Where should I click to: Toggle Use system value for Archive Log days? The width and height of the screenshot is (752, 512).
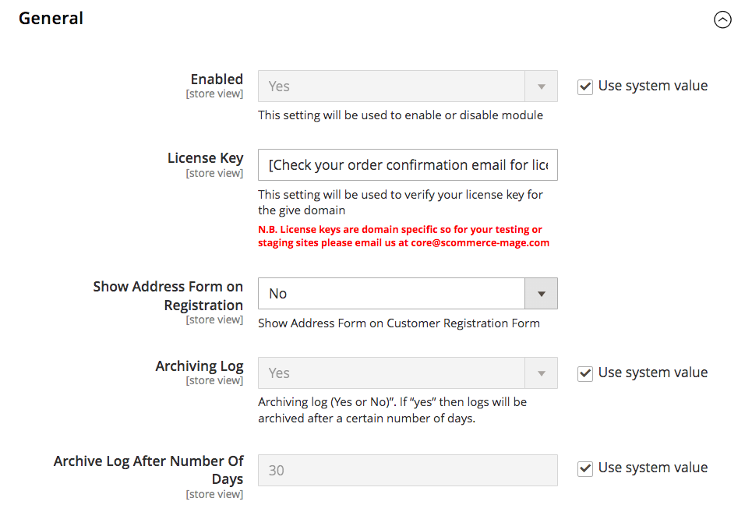point(585,468)
